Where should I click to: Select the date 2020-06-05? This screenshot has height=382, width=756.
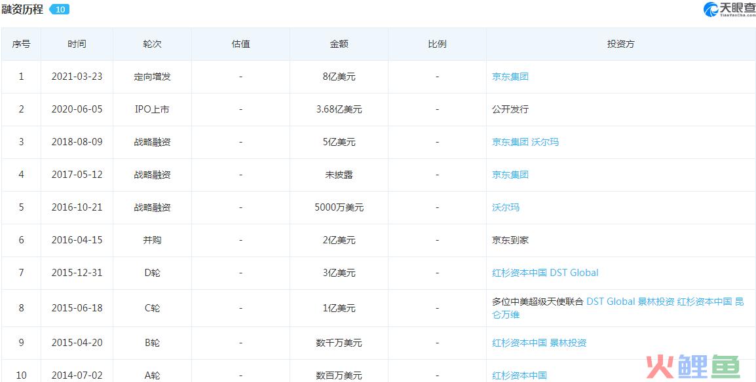click(77, 109)
